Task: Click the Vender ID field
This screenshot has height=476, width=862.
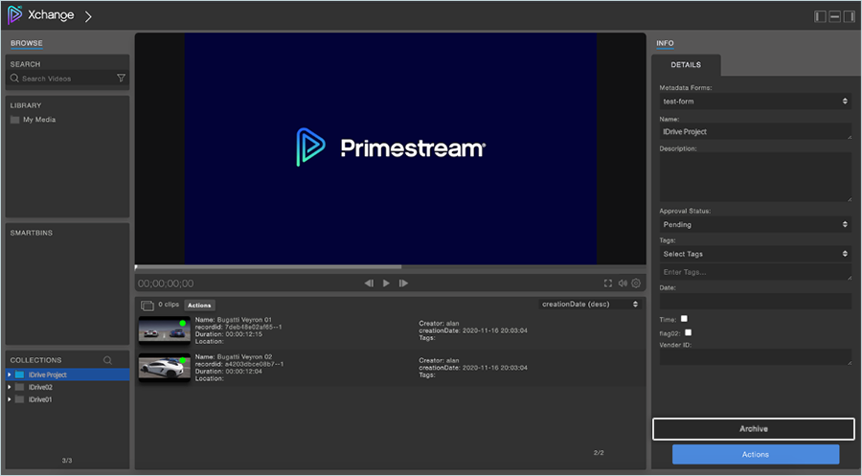Action: [756, 357]
